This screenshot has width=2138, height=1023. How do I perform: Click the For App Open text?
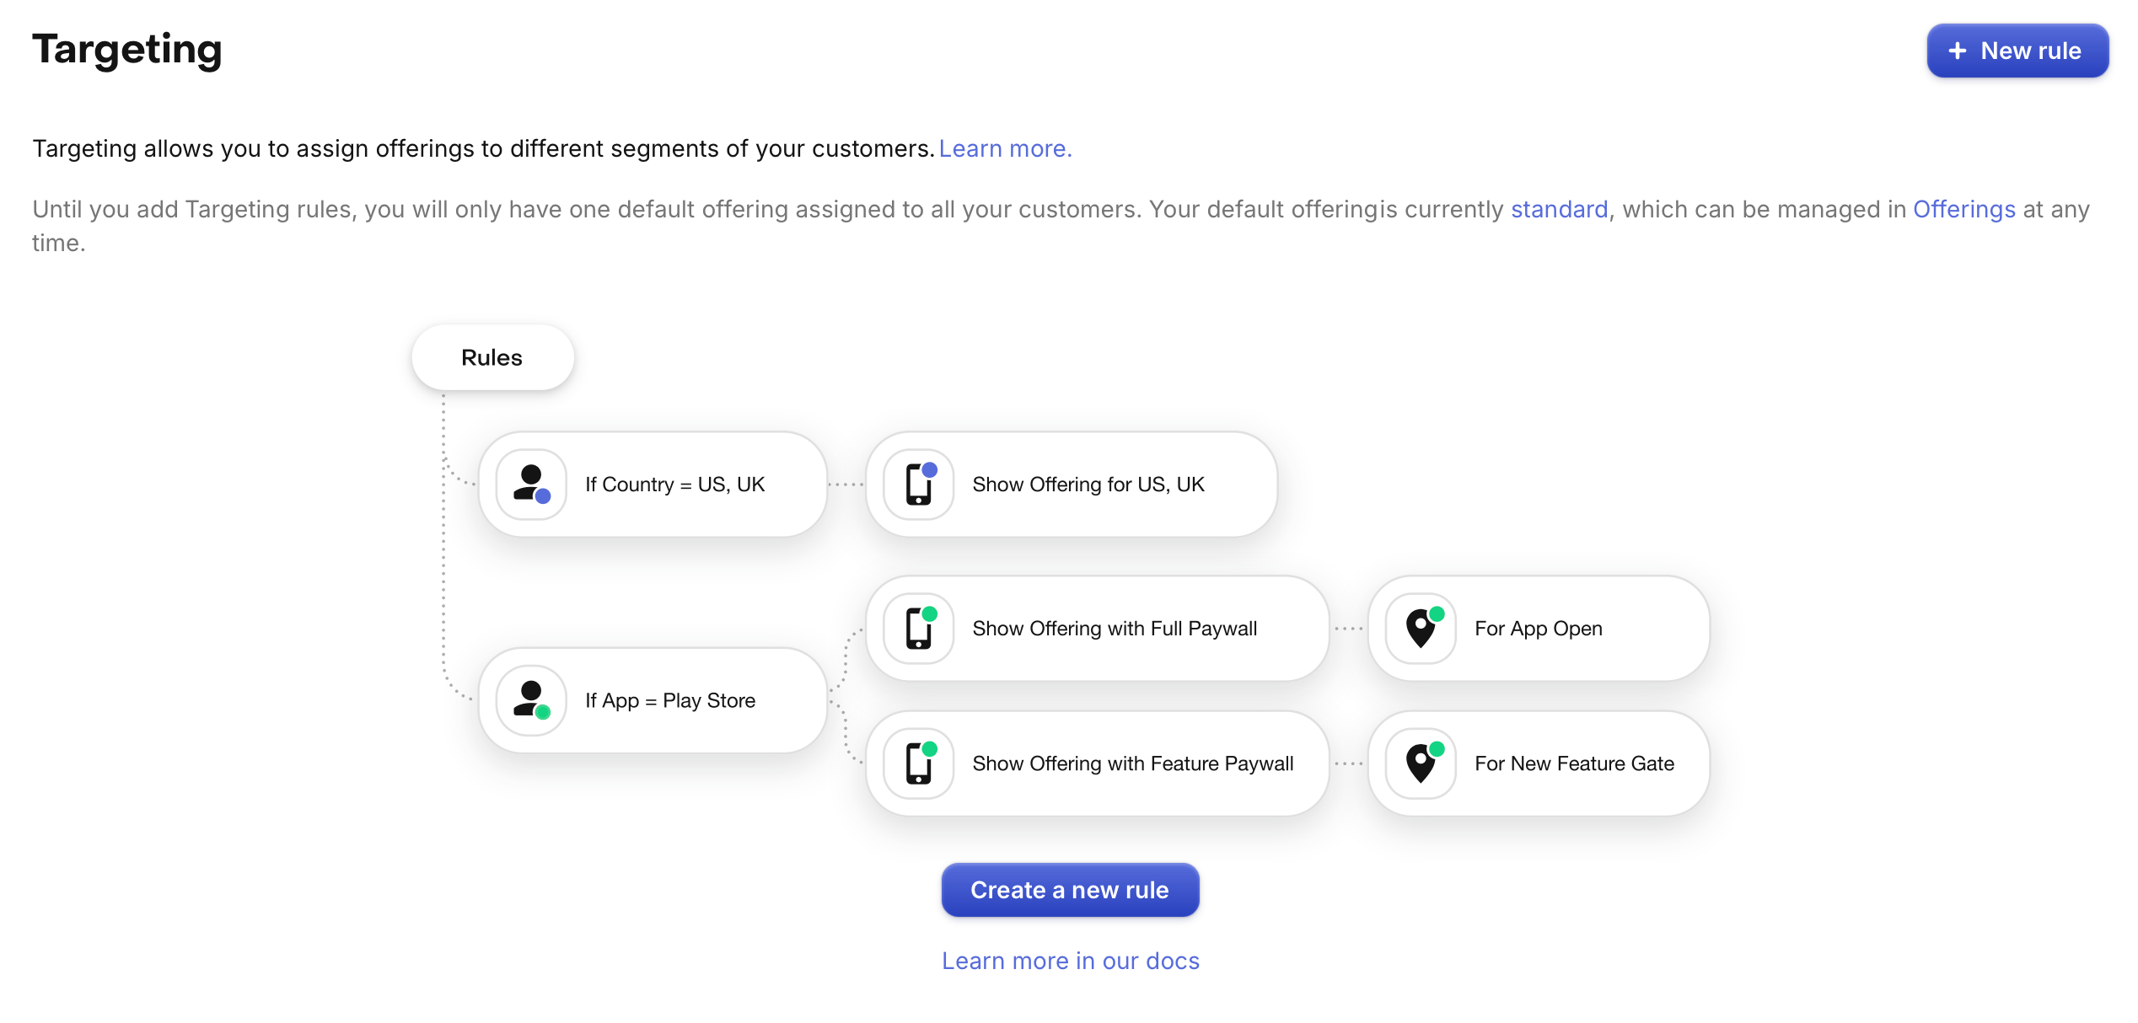pyautogui.click(x=1538, y=629)
